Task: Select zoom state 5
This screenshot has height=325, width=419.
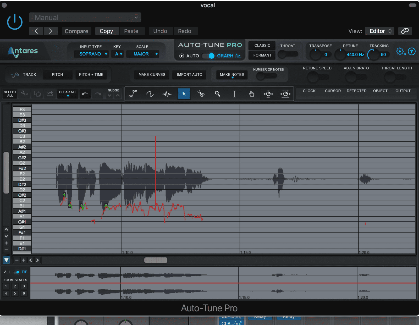Action: pyautogui.click(x=15, y=293)
